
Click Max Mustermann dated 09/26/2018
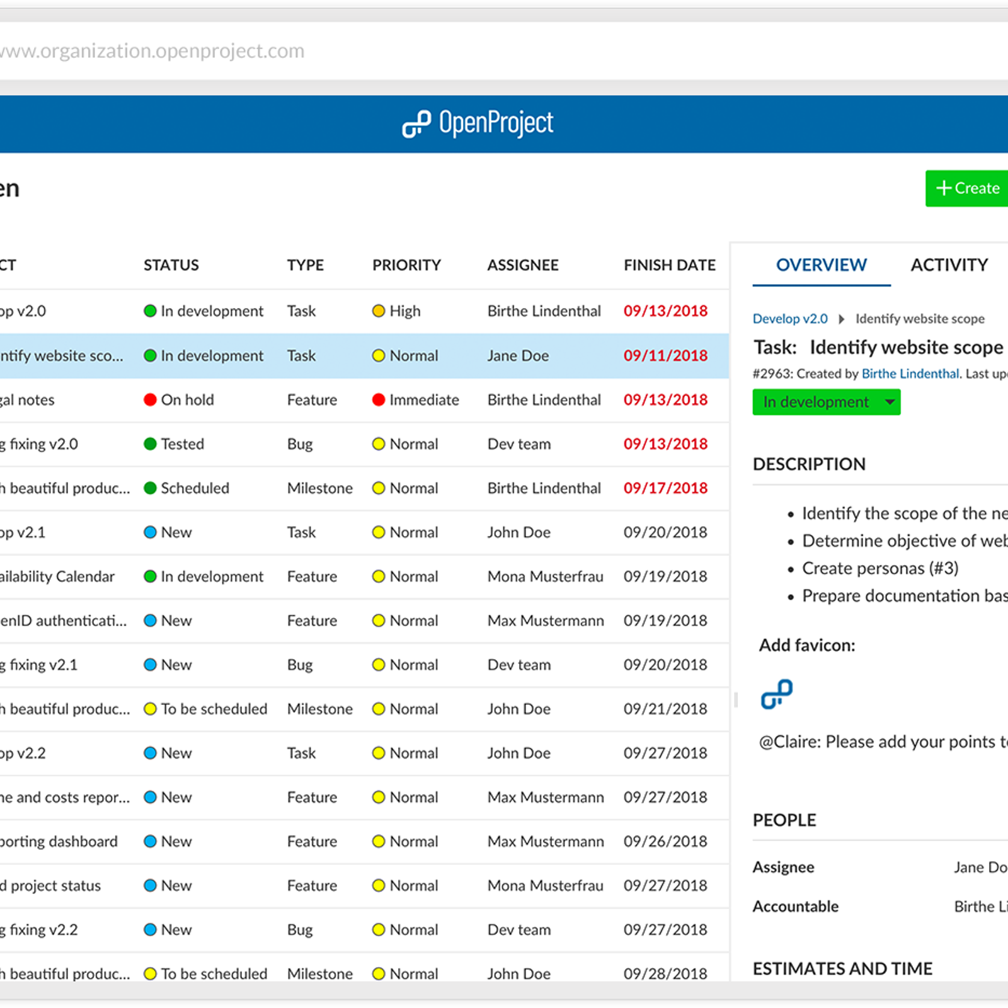(546, 842)
